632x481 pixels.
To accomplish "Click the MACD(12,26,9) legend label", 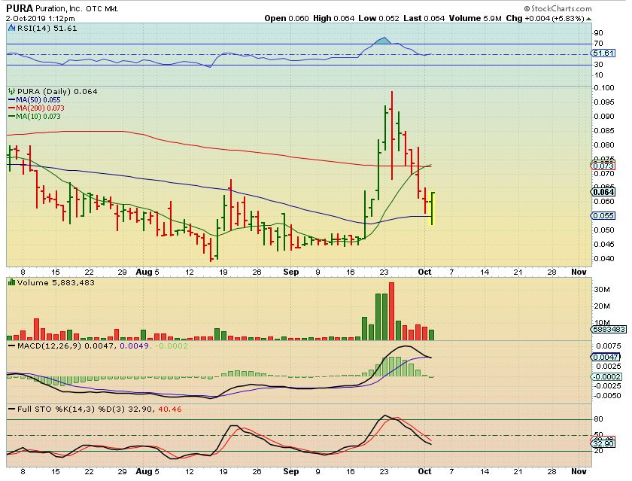I will point(50,346).
